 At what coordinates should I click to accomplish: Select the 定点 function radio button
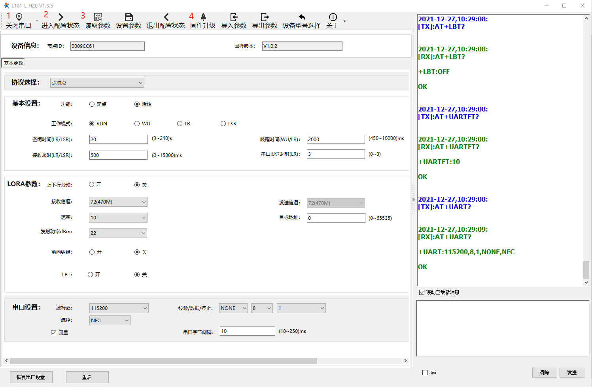92,104
